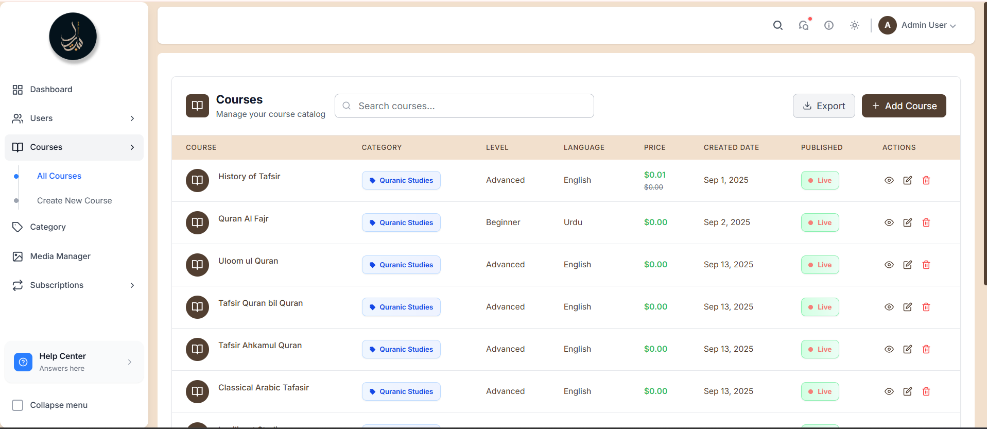The height and width of the screenshot is (429, 987).
Task: Delete the Classical Arabic Tafasir course
Action: (926, 391)
